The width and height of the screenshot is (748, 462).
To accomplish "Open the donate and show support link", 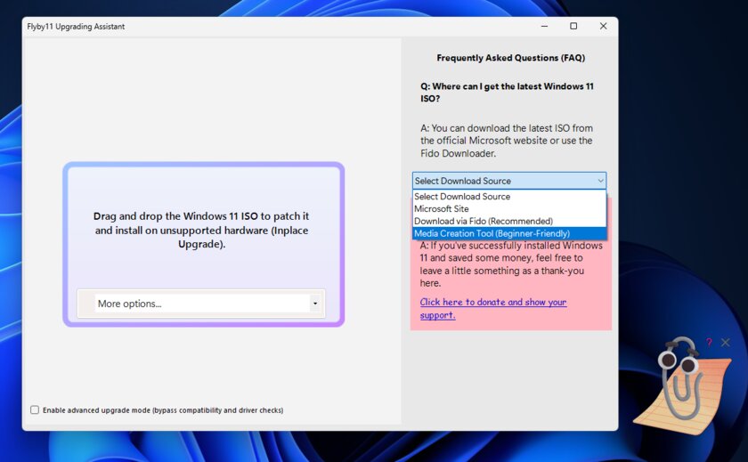I will pos(493,309).
